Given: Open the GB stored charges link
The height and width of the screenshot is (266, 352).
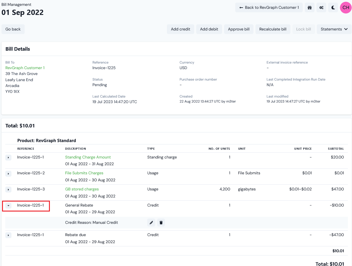Looking at the screenshot, I should (82, 189).
